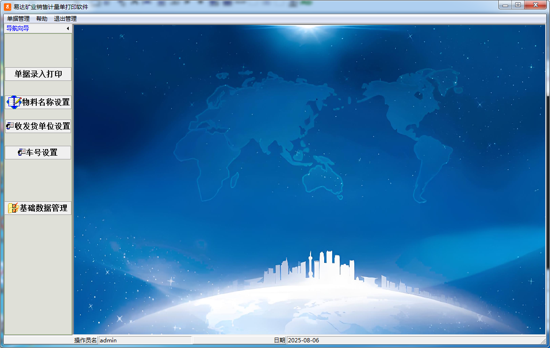Click the 车号设置 small icon
Image resolution: width=550 pixels, height=348 pixels.
coord(21,152)
